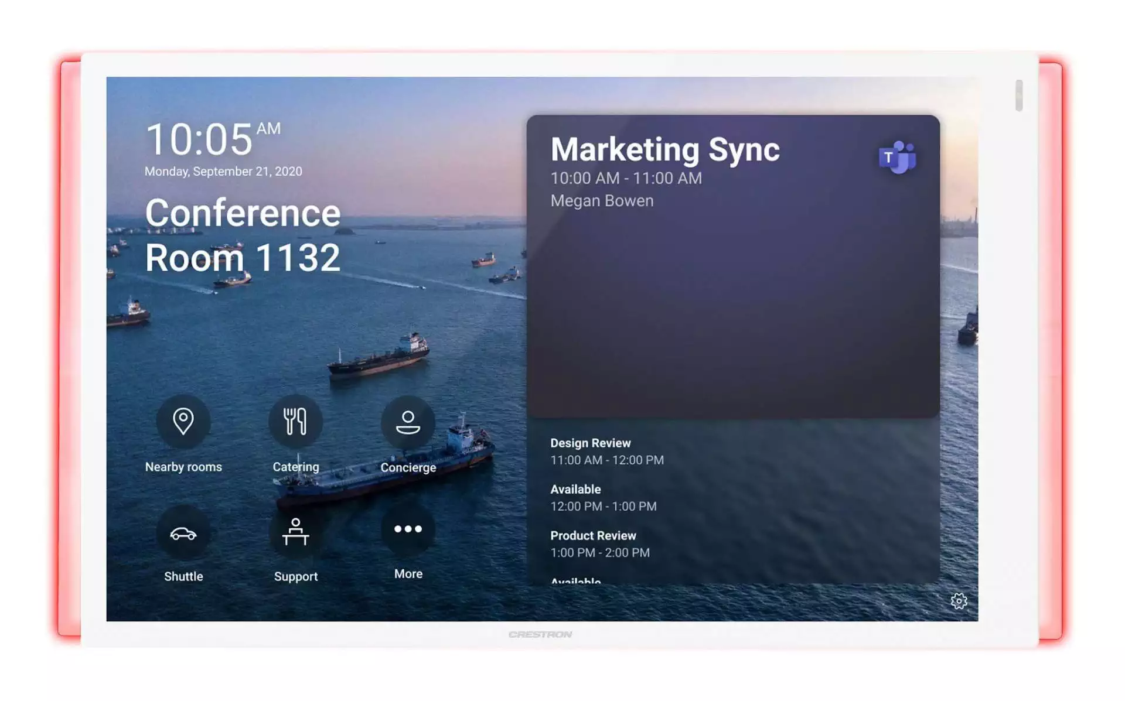Open More options three-dots icon
This screenshot has height=701, width=1125.
pos(408,529)
